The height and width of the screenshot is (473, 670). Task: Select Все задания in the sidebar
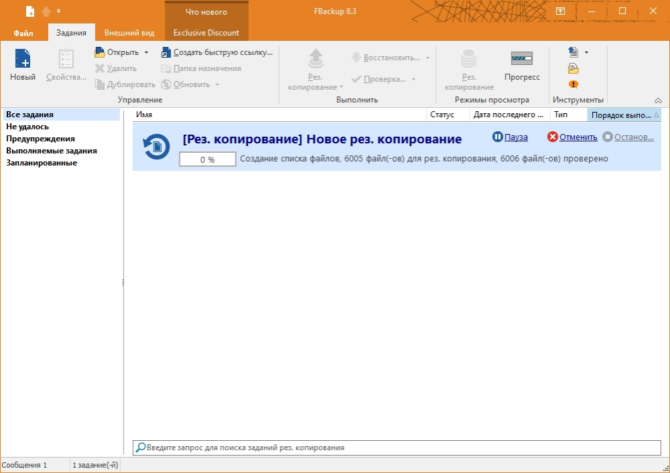tap(62, 115)
